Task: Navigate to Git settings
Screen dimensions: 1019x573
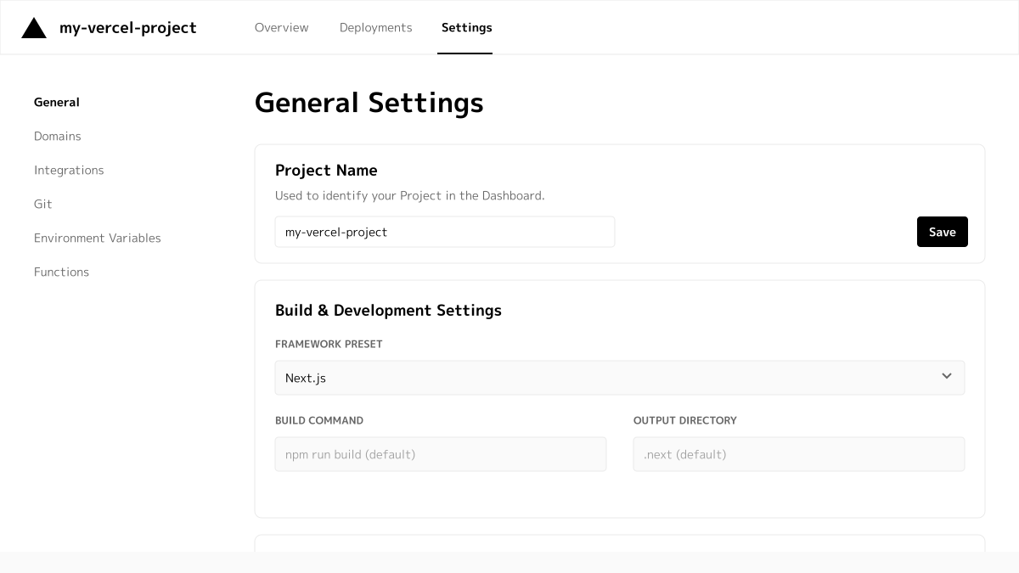Action: coord(43,204)
